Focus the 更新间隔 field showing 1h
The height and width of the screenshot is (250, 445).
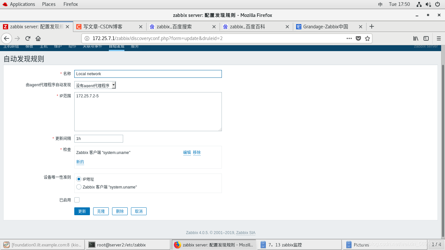click(99, 139)
